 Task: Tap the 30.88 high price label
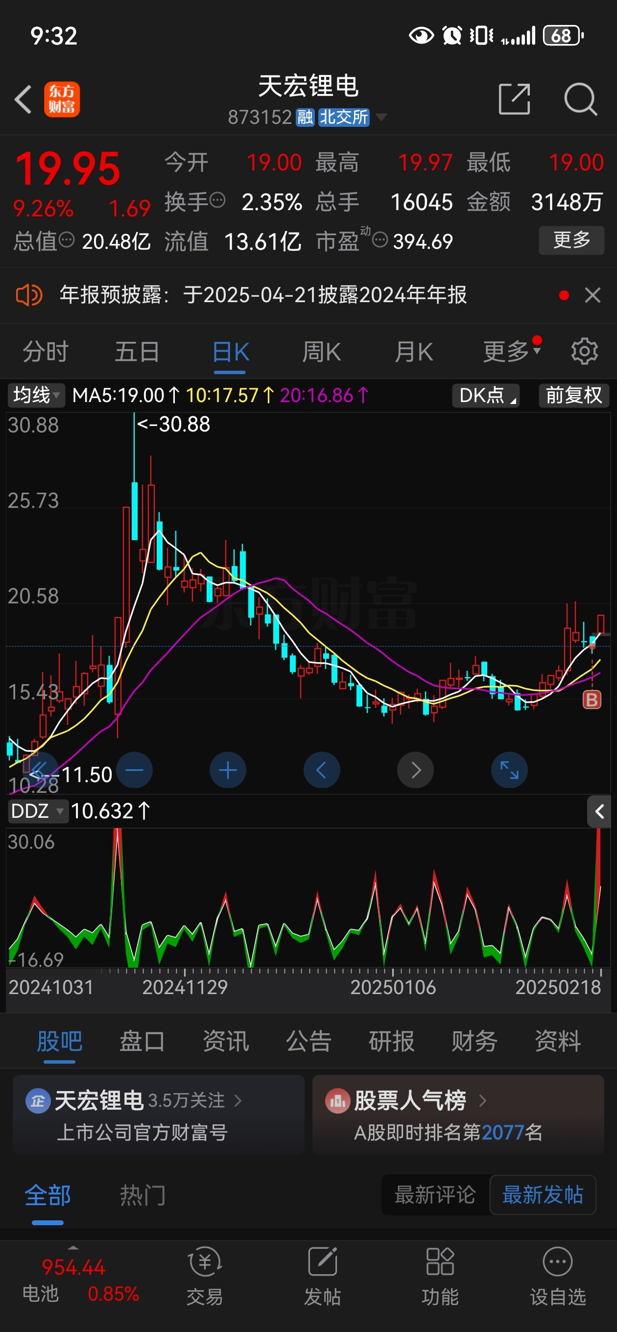point(173,425)
